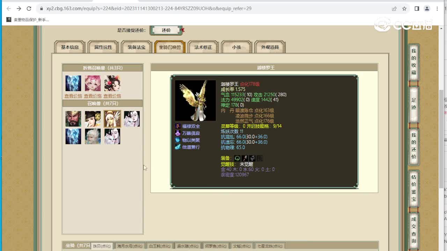The image size is (447, 251).
Task: Open the 属性抗性 tab
Action: point(103,47)
